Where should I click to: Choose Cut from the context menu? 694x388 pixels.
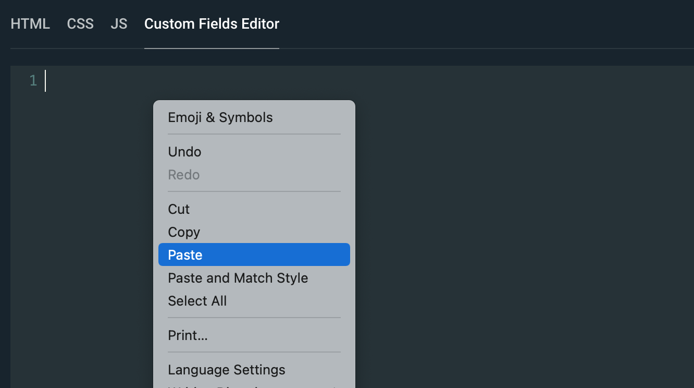(179, 209)
